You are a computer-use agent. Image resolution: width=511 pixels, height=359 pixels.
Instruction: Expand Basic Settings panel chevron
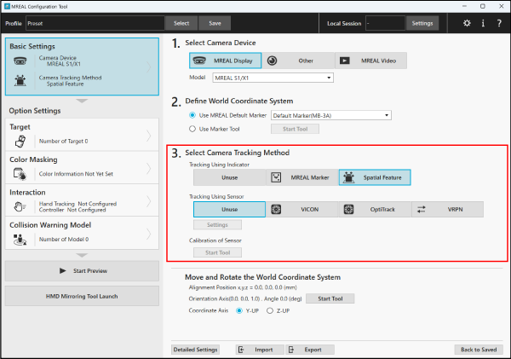(x=148, y=67)
